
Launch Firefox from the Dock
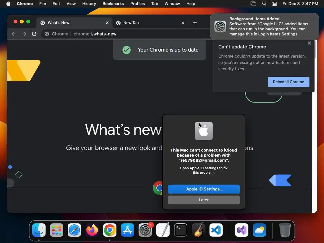(92, 230)
